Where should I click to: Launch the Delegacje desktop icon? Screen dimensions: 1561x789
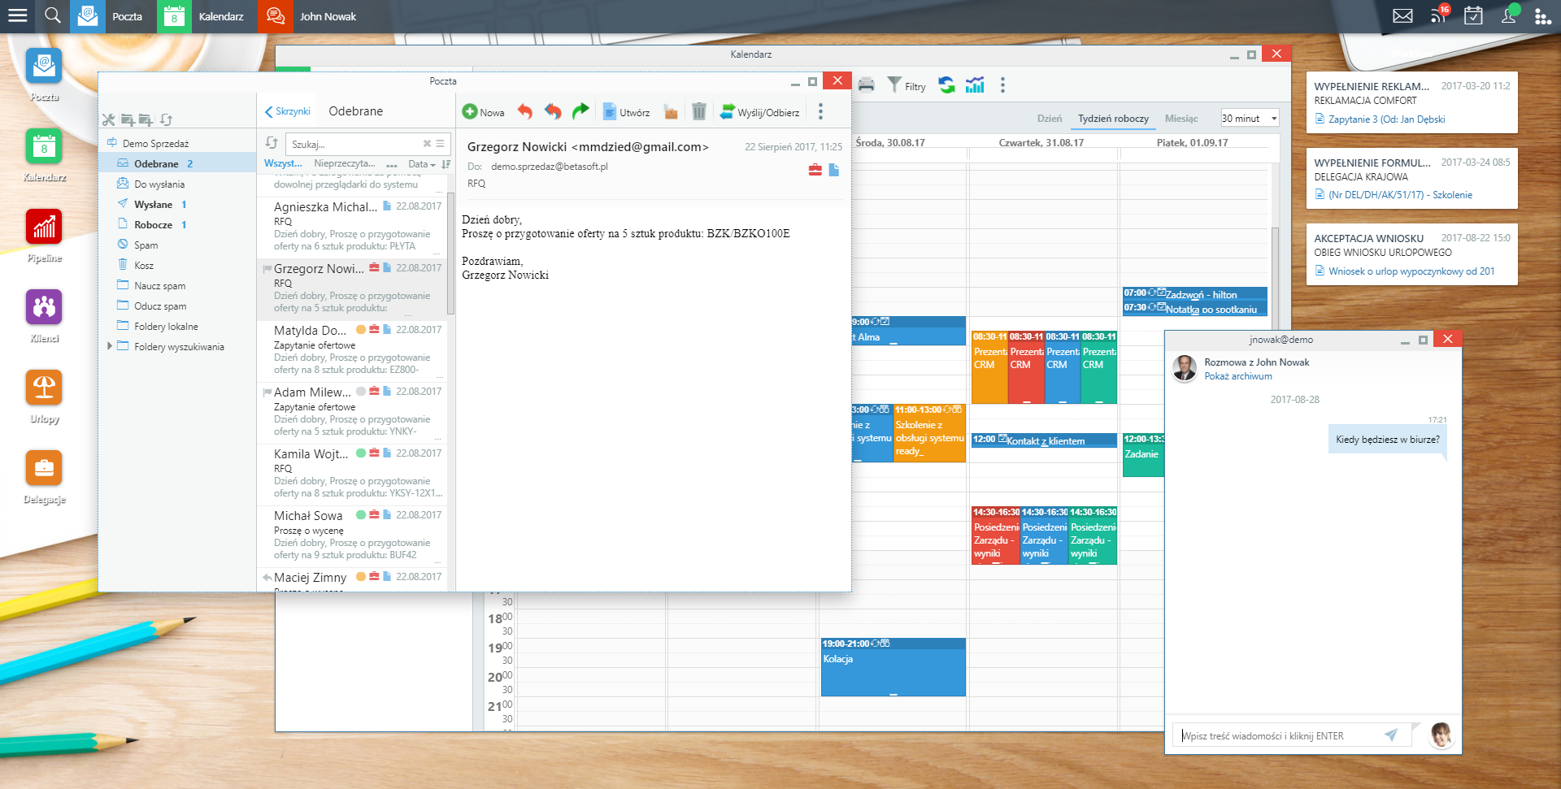[44, 468]
